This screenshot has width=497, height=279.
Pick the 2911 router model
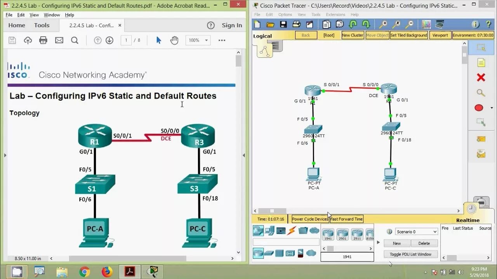tap(357, 234)
